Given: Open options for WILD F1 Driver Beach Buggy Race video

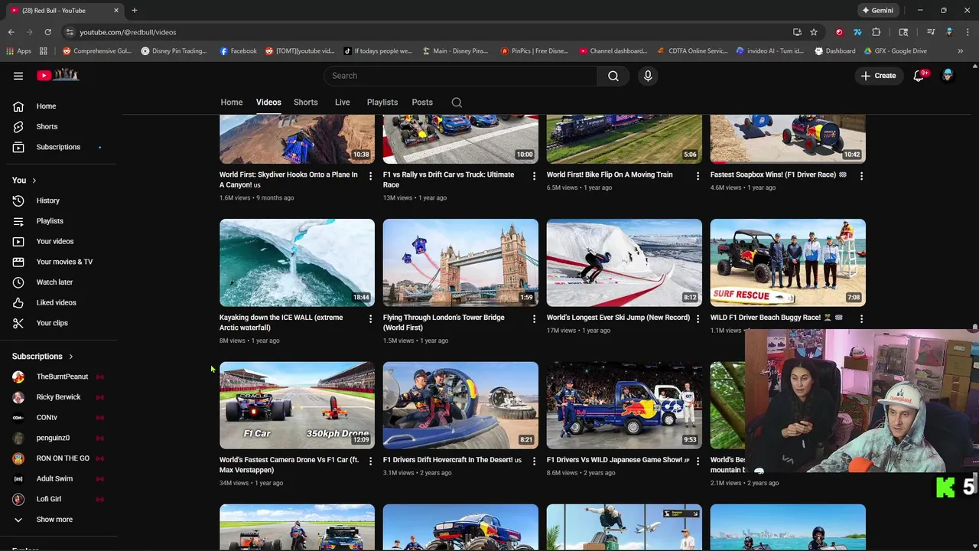Looking at the screenshot, I should click(x=861, y=318).
